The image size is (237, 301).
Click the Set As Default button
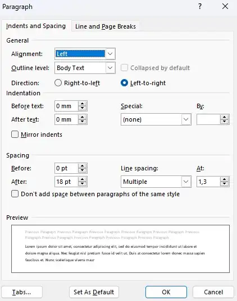click(x=94, y=292)
